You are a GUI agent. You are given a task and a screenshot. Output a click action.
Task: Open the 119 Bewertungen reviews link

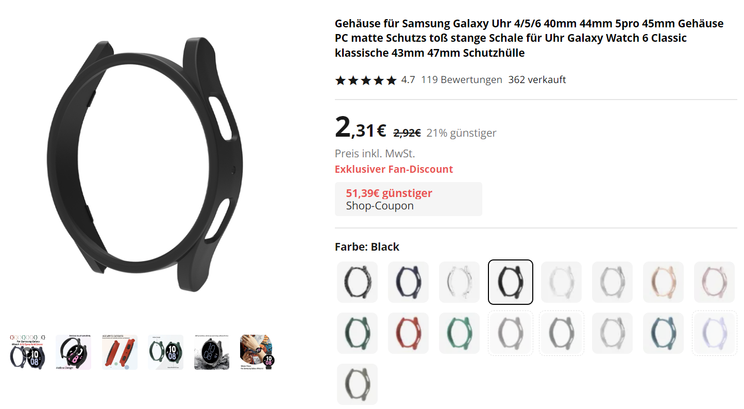coord(461,80)
